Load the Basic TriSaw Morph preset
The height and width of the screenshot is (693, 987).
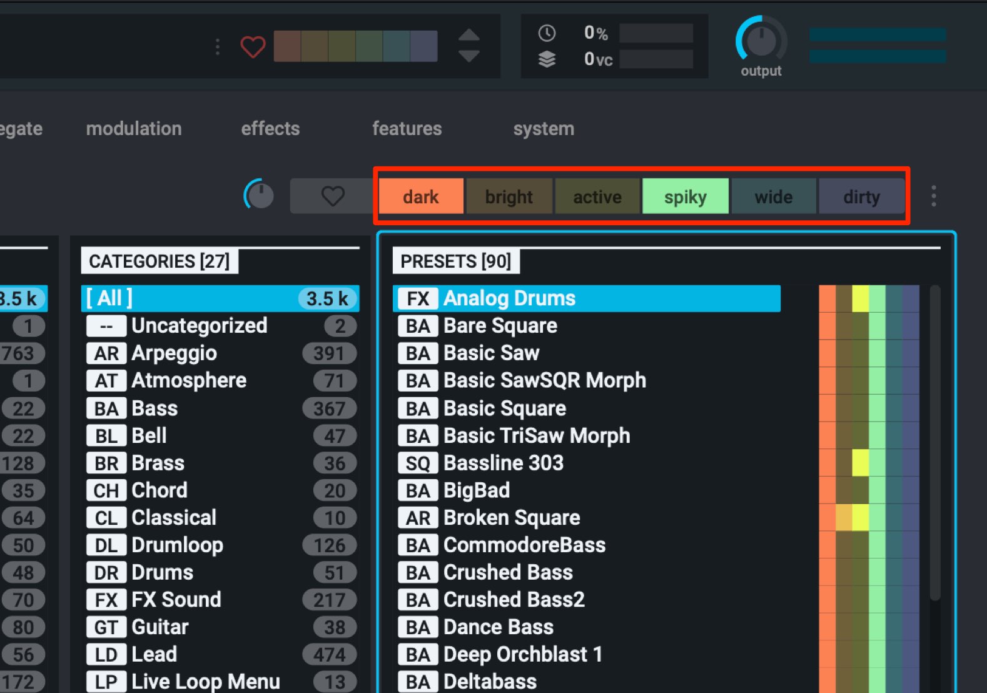[x=587, y=435]
